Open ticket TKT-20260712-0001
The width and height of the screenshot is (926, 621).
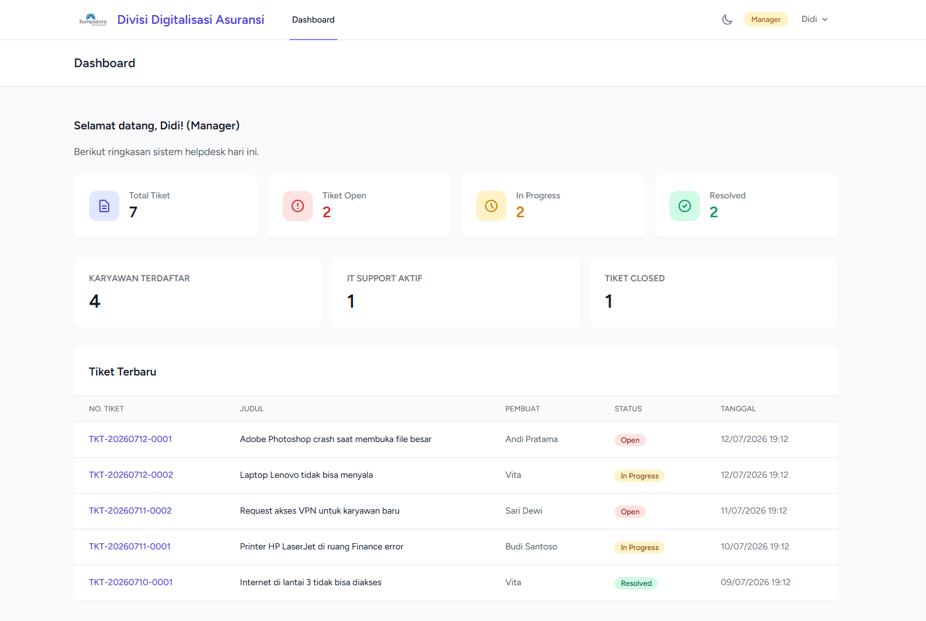pyautogui.click(x=131, y=439)
